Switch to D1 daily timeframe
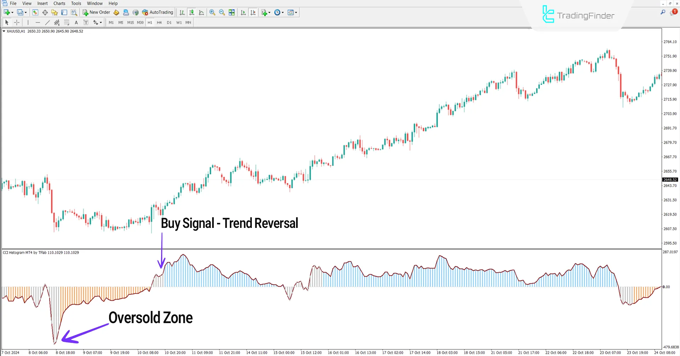The image size is (680, 356). pyautogui.click(x=169, y=22)
